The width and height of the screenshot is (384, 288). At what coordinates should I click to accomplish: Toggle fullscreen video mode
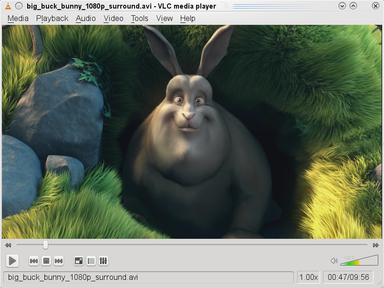click(78, 261)
